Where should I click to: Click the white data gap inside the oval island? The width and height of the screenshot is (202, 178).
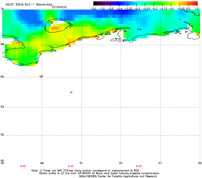(59, 22)
